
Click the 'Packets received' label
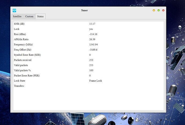[23, 60]
